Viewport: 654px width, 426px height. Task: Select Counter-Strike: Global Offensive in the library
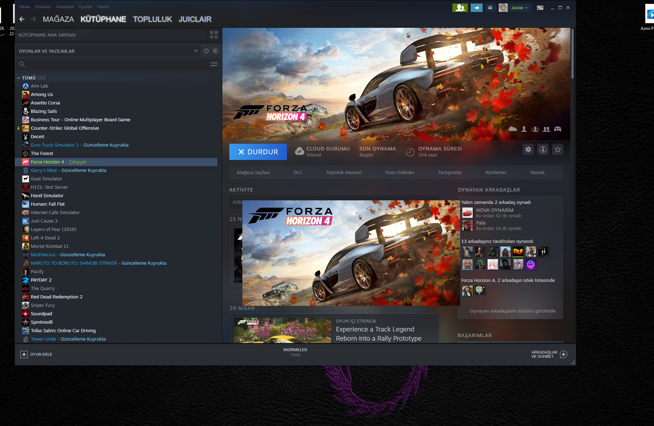pyautogui.click(x=65, y=128)
